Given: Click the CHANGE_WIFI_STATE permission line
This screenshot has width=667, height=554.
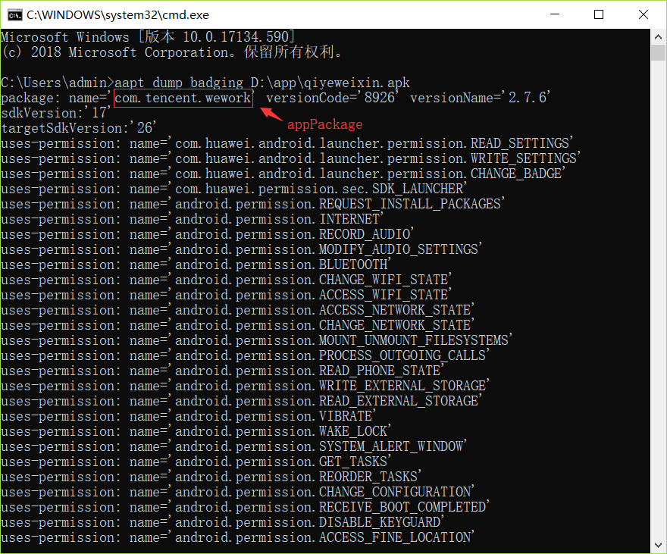Looking at the screenshot, I should click(226, 280).
